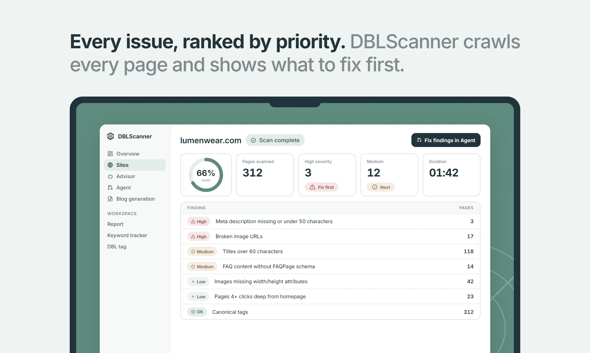This screenshot has width=590, height=353.
Task: Click the Medium badge on FAQ content row
Action: coord(202,267)
